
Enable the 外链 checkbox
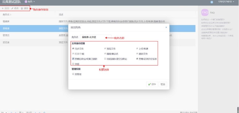[x=73, y=64]
